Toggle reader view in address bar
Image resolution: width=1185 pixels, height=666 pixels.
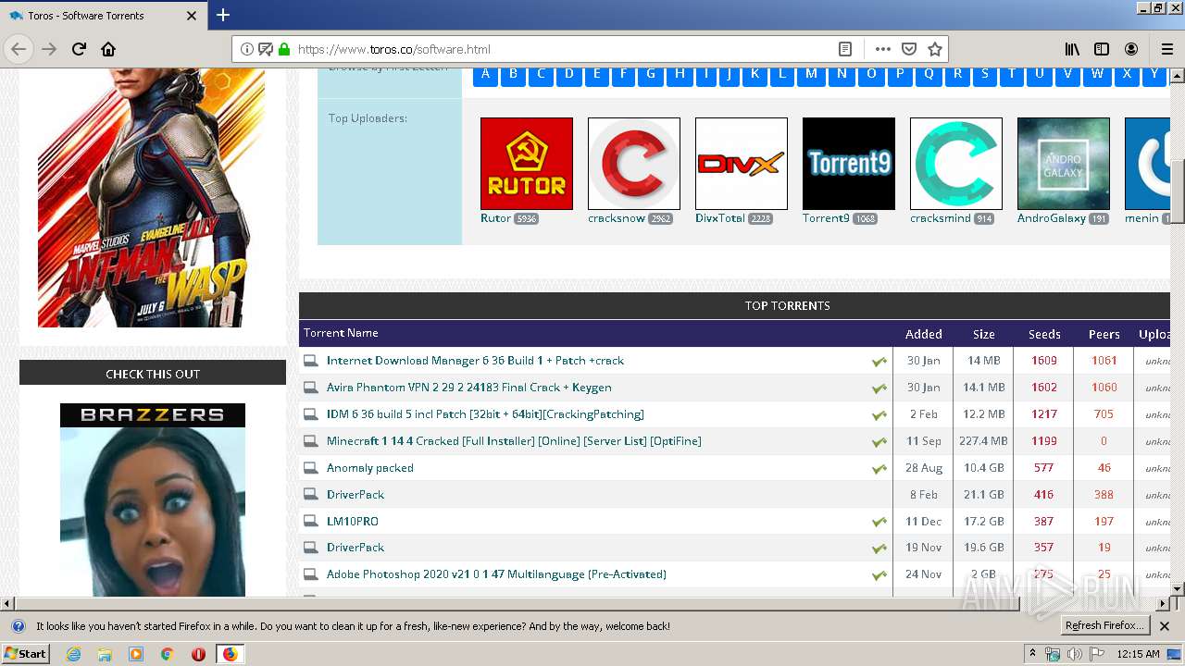pyautogui.click(x=845, y=49)
